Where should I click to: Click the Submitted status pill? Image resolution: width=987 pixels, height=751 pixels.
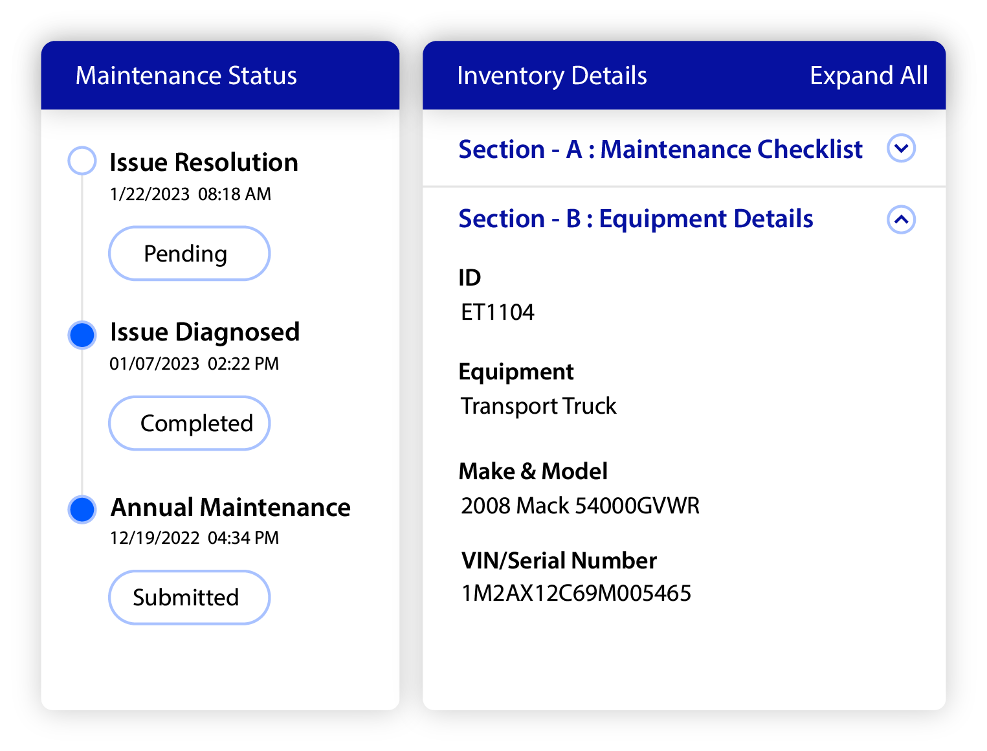click(188, 597)
